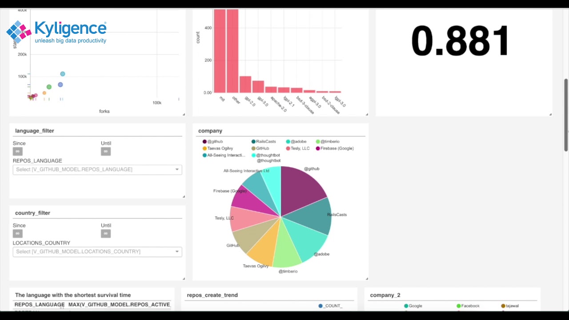
Task: Click the Until infinity button in country_filter
Action: tap(105, 233)
